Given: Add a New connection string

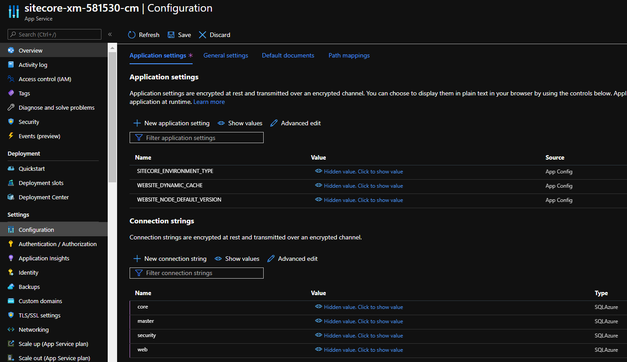Looking at the screenshot, I should click(170, 259).
